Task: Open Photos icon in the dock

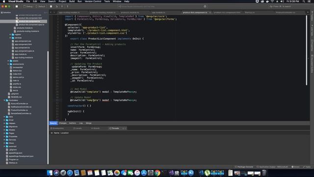Action: tap(117, 173)
